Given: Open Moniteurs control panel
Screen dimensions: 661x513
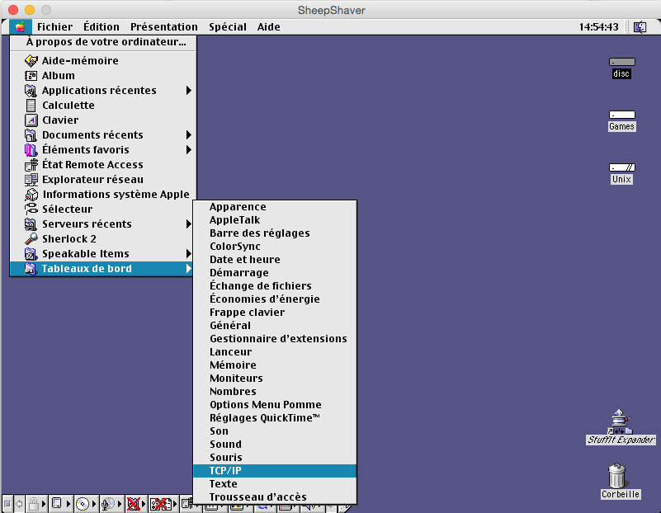Looking at the screenshot, I should pos(275,379).
